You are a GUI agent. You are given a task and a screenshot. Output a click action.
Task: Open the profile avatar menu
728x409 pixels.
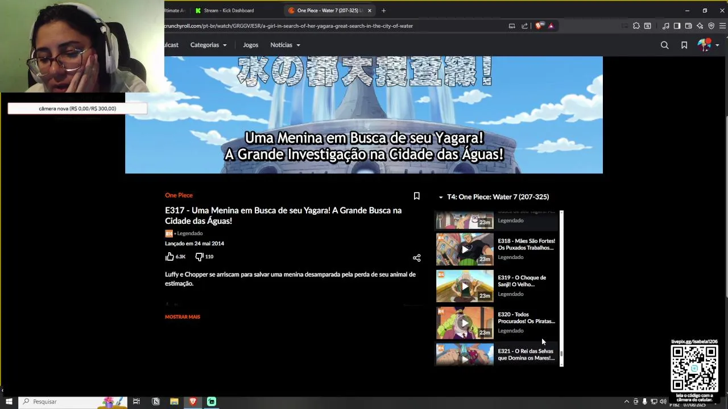pyautogui.click(x=708, y=45)
